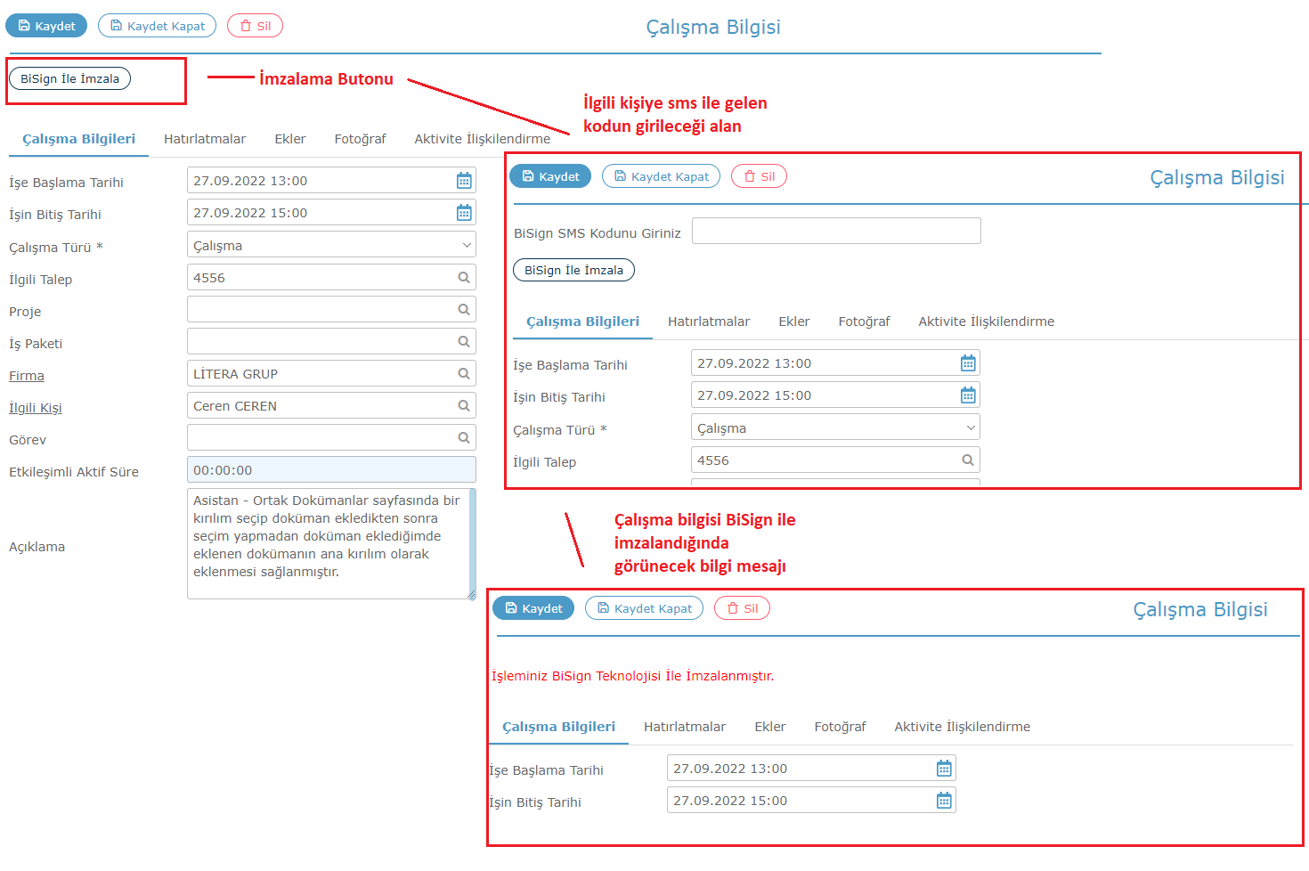
Task: Open Ekler tab in signed message panel
Action: pyautogui.click(x=769, y=727)
